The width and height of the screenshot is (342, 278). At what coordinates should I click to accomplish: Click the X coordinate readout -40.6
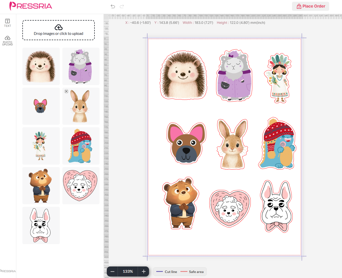point(138,23)
